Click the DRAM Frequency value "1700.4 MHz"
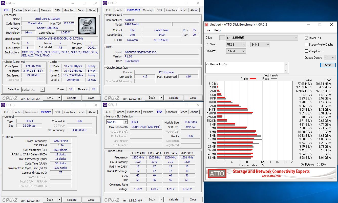Viewport: 338px width, 203px height. tap(60, 141)
